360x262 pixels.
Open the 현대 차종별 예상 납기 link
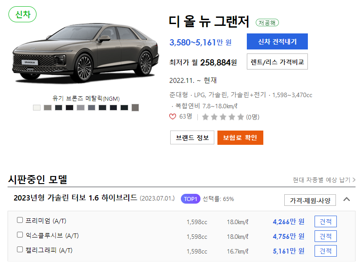click(x=324, y=180)
